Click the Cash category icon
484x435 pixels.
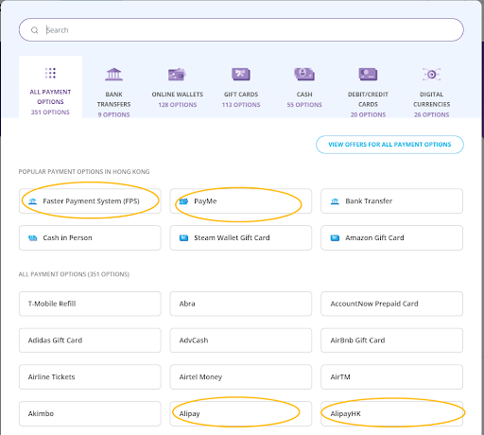[x=304, y=74]
